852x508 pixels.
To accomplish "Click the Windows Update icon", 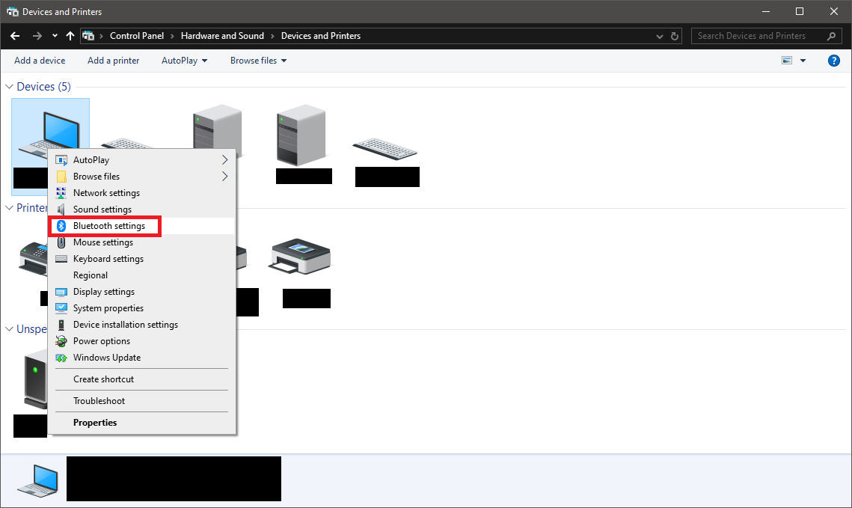I will click(x=61, y=358).
